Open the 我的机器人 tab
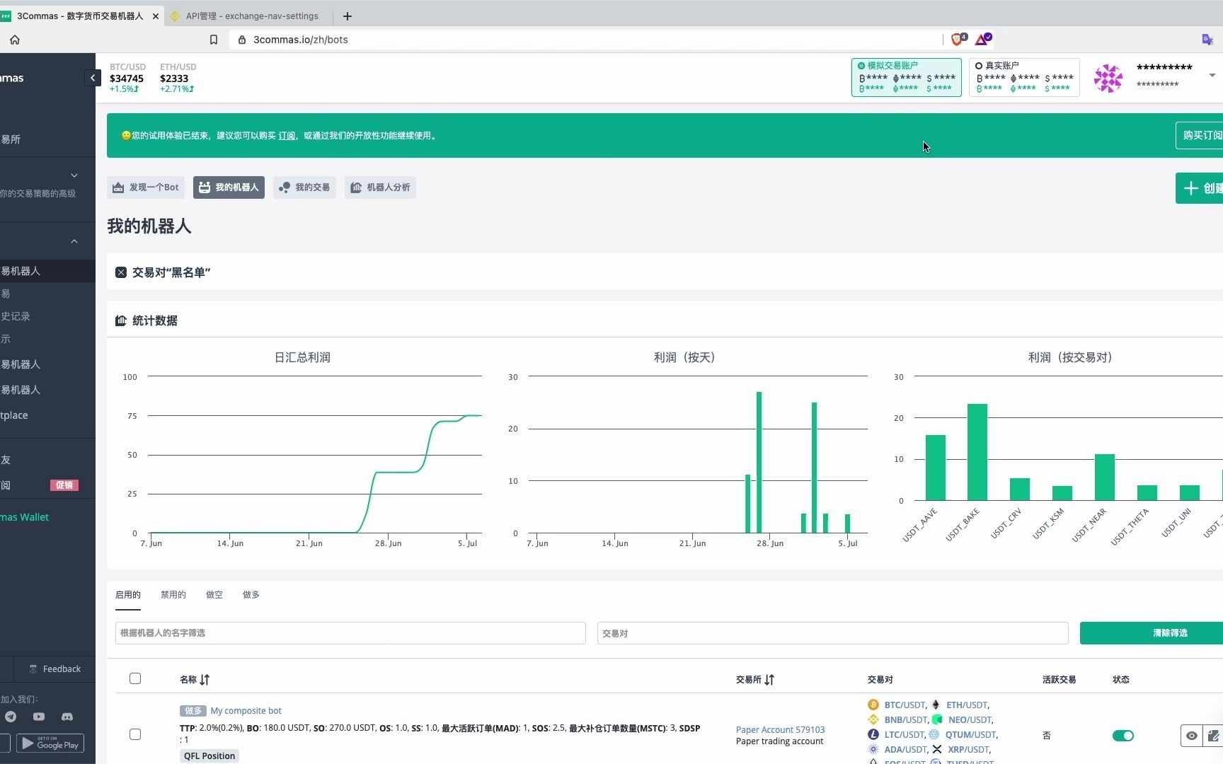The image size is (1223, 764). [229, 187]
